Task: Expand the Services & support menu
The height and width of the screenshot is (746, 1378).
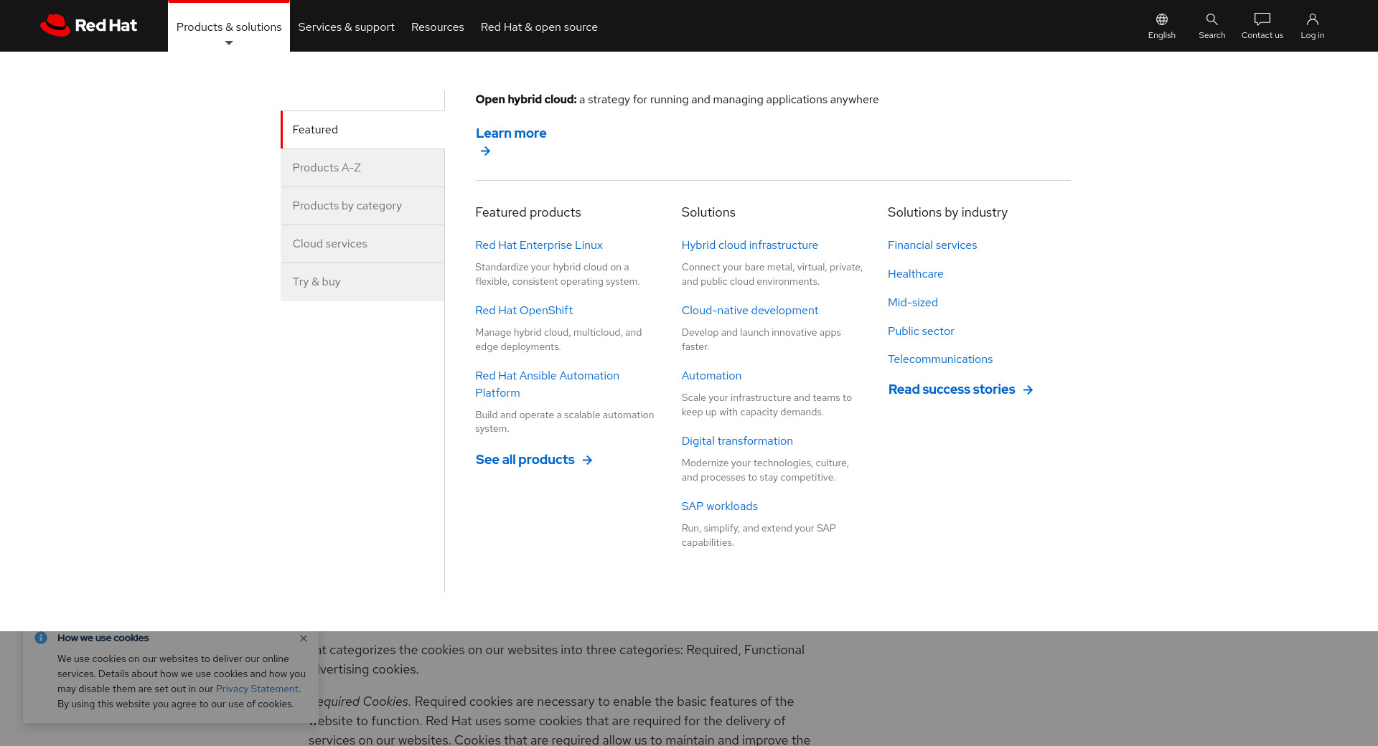Action: tap(346, 27)
